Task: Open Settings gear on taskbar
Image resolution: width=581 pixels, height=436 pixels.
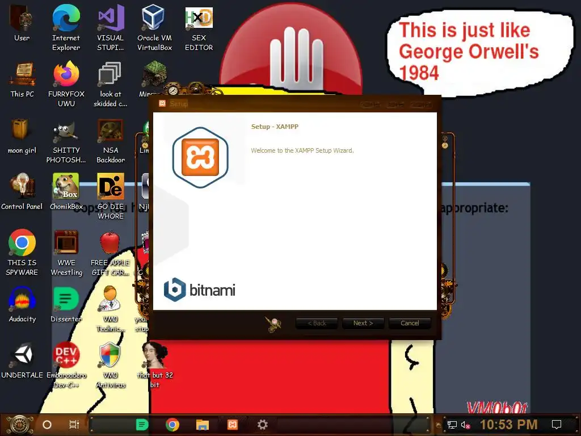Action: point(262,425)
